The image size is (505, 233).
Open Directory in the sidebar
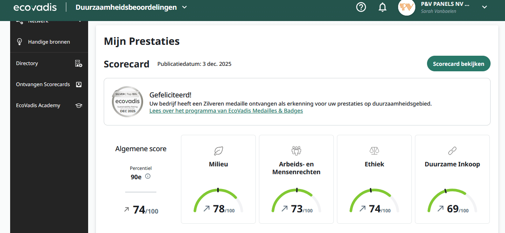(x=27, y=64)
